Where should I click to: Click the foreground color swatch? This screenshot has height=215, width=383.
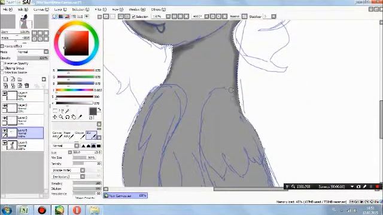tap(93, 111)
